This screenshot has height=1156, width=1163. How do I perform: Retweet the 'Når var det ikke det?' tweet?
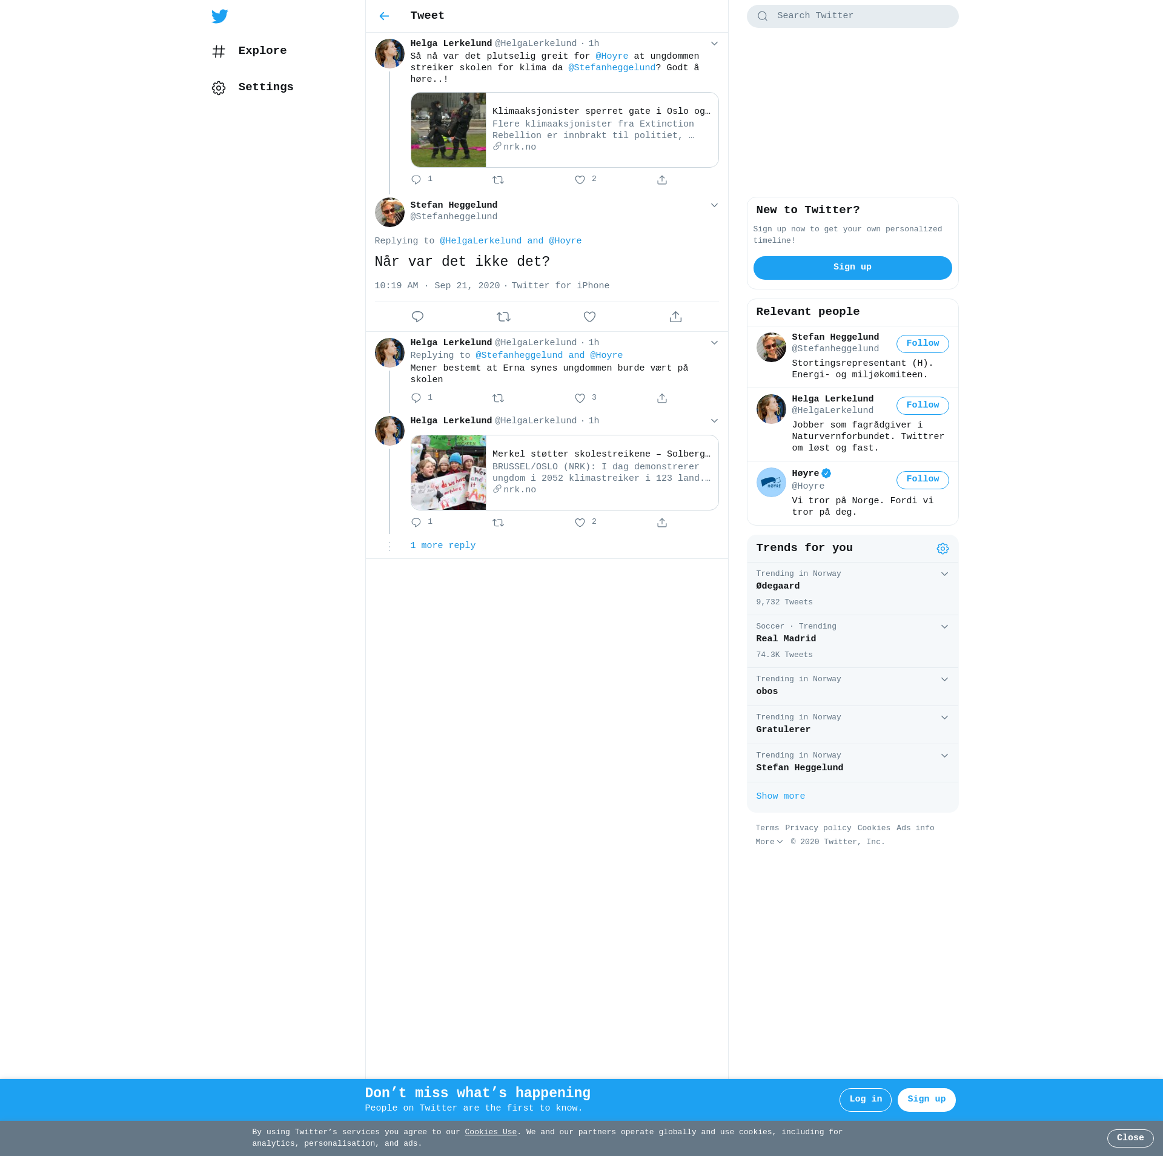(503, 317)
